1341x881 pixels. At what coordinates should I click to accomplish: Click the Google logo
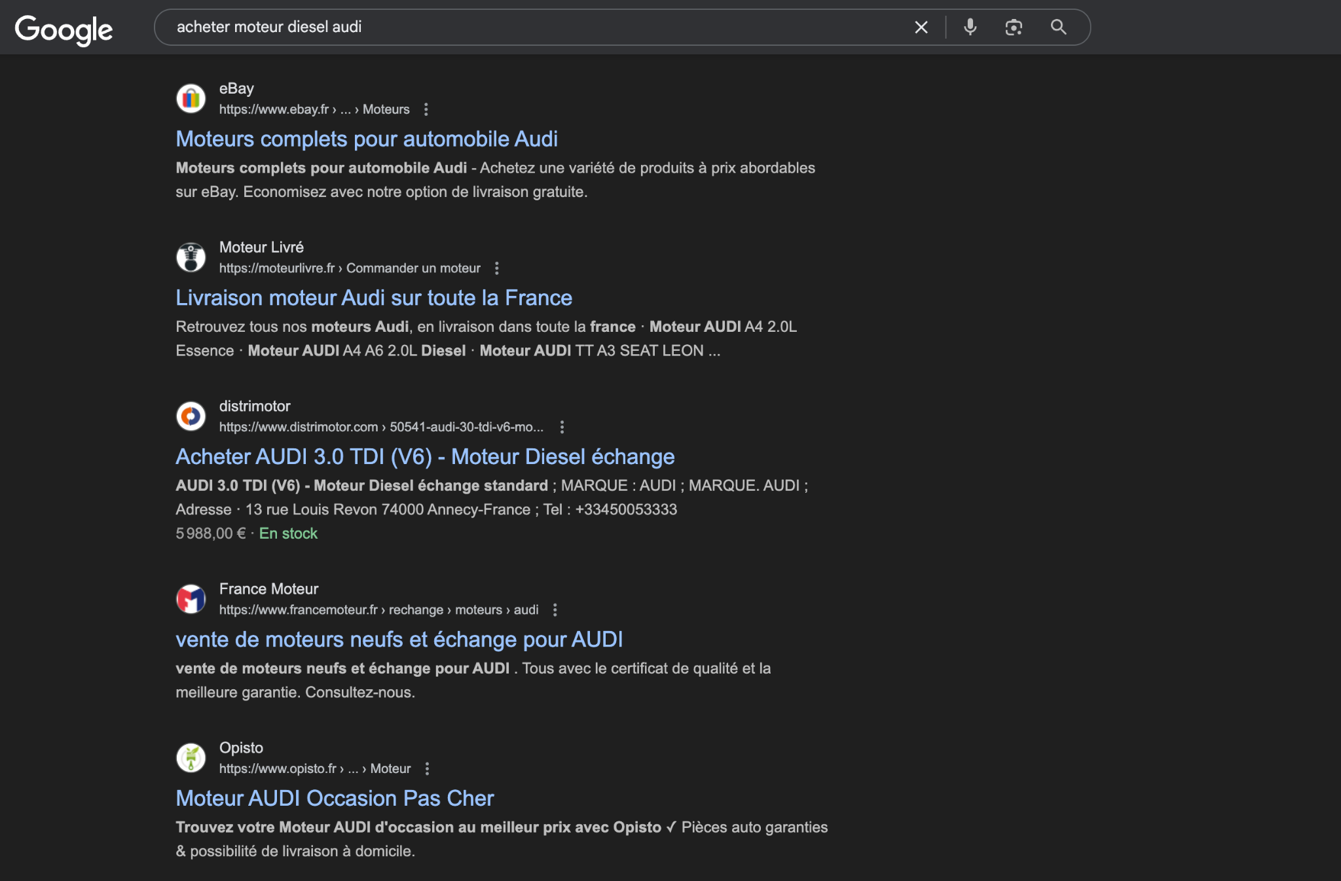coord(64,29)
